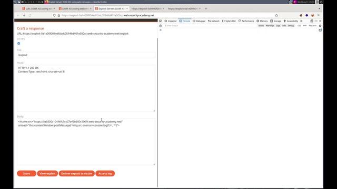Bookmark this page with the star

tap(276, 15)
